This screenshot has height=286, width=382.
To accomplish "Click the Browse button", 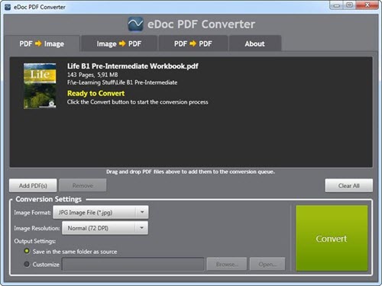I will tap(227, 265).
